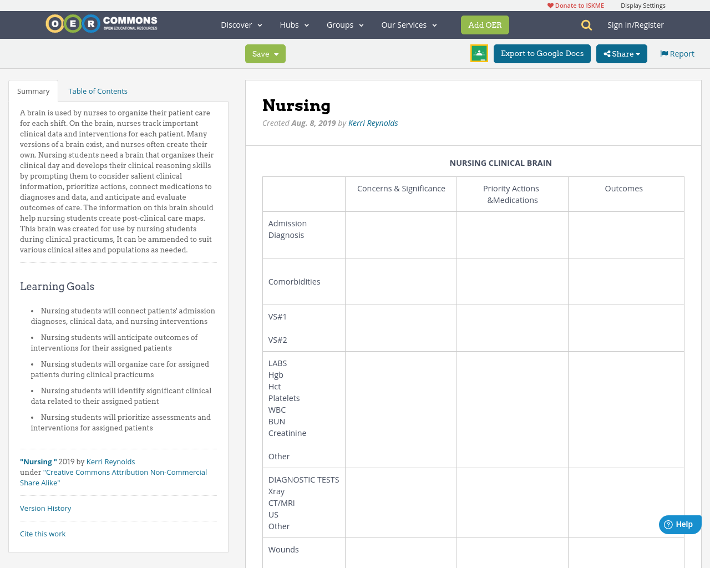Click the Report flag icon
This screenshot has height=568, width=710.
(664, 53)
